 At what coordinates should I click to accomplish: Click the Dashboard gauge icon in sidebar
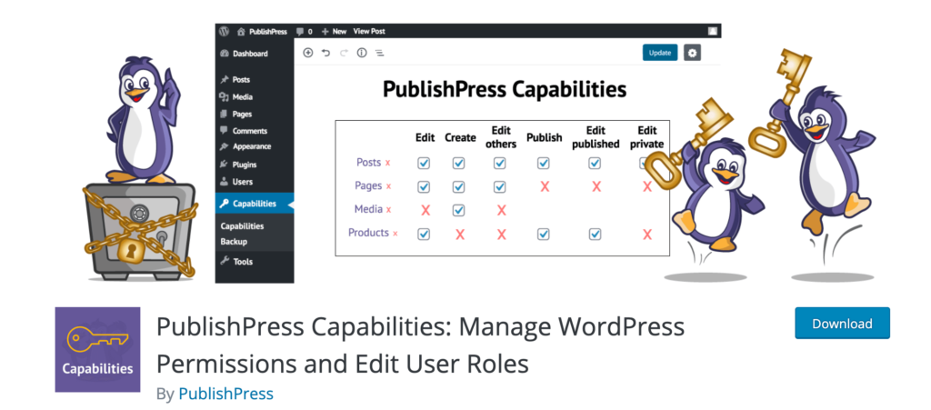click(x=225, y=54)
